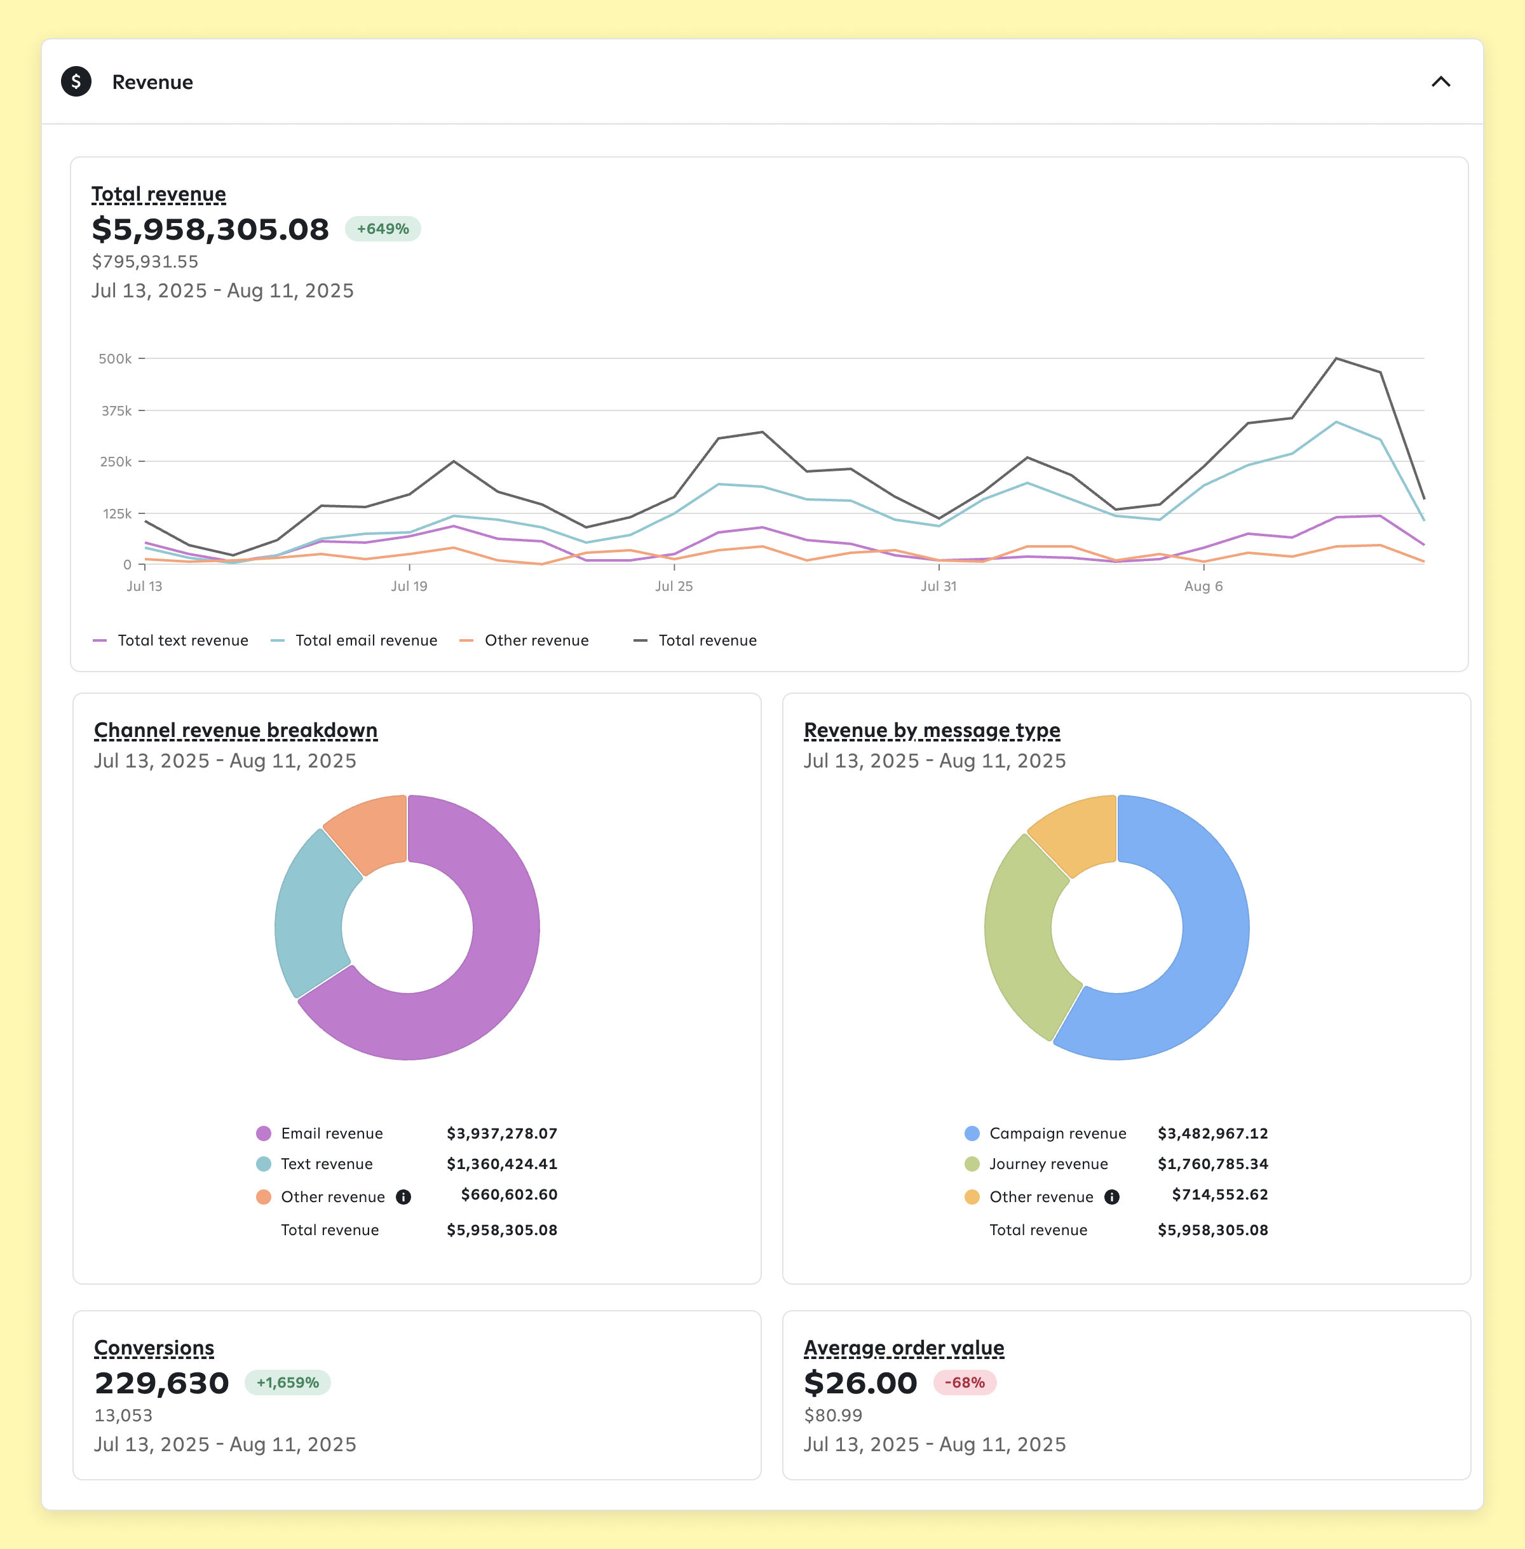
Task: Click the purple Email revenue legend dot
Action: 264,1133
